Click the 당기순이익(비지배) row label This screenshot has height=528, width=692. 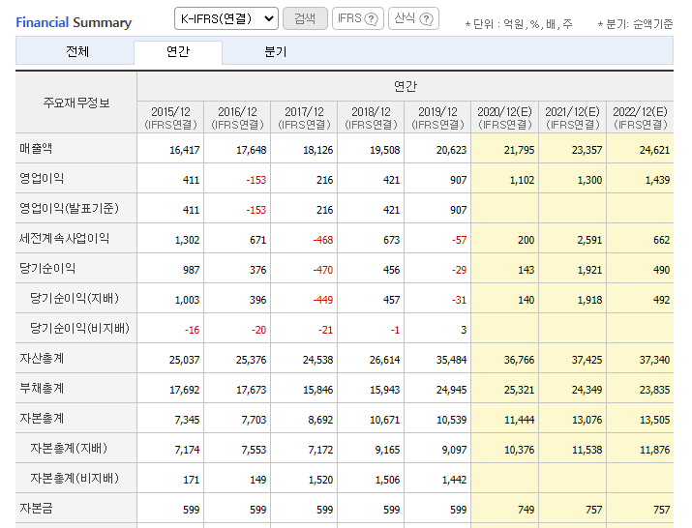click(x=79, y=328)
